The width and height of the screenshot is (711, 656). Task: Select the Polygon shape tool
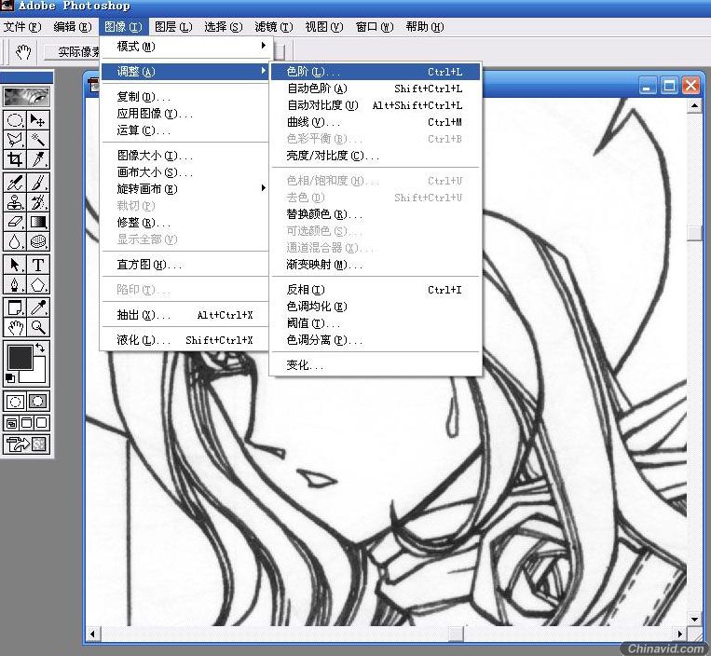37,284
